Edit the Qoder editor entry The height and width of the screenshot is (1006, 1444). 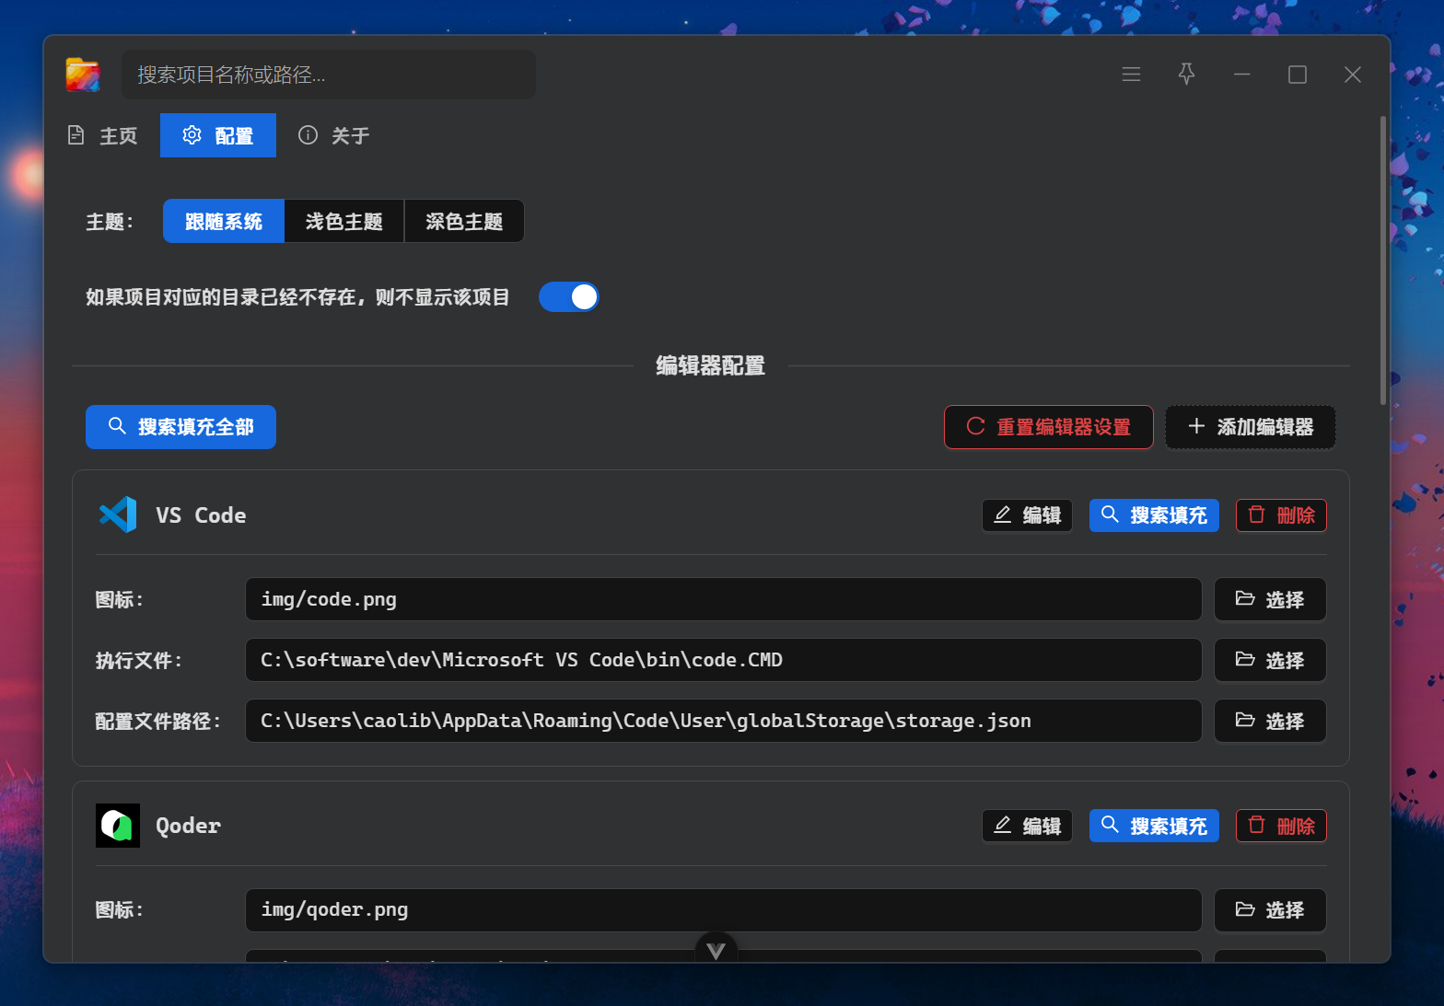tap(1027, 827)
